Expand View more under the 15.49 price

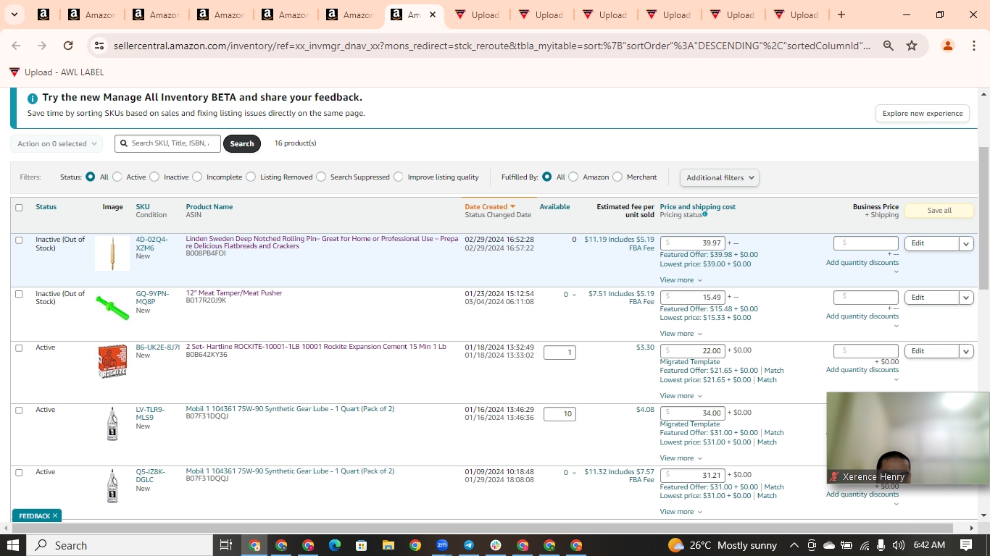click(681, 334)
